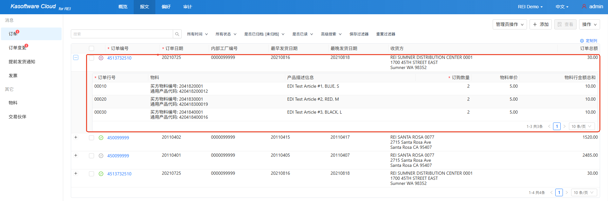Image resolution: width=608 pixels, height=201 pixels.
Task: Open the 所有时间 filter dropdown
Action: (x=197, y=34)
